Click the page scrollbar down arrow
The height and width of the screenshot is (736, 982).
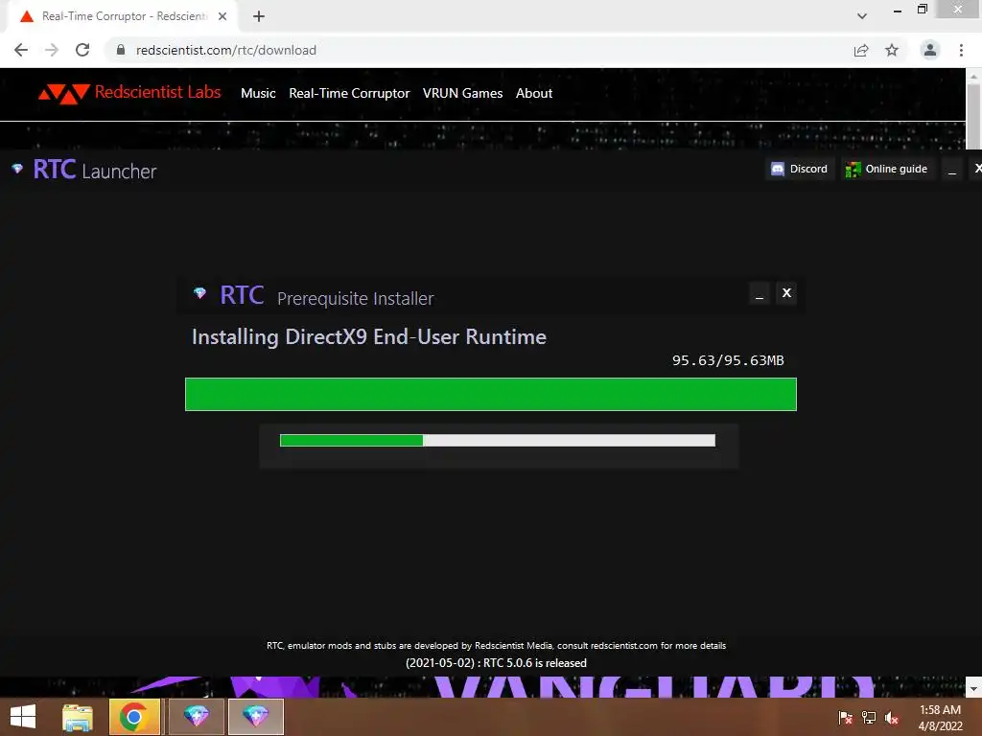tap(973, 688)
